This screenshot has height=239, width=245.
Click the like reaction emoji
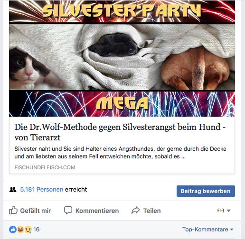click(x=13, y=230)
